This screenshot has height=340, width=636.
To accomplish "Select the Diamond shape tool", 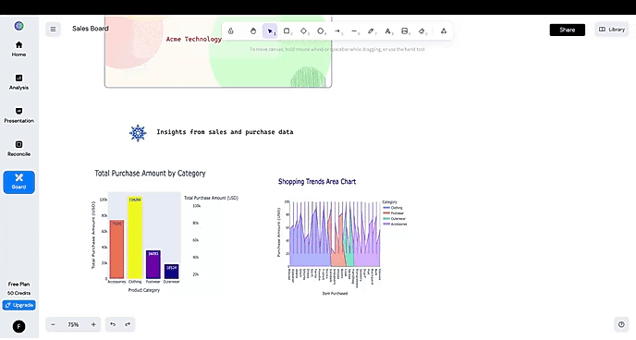I will (304, 31).
